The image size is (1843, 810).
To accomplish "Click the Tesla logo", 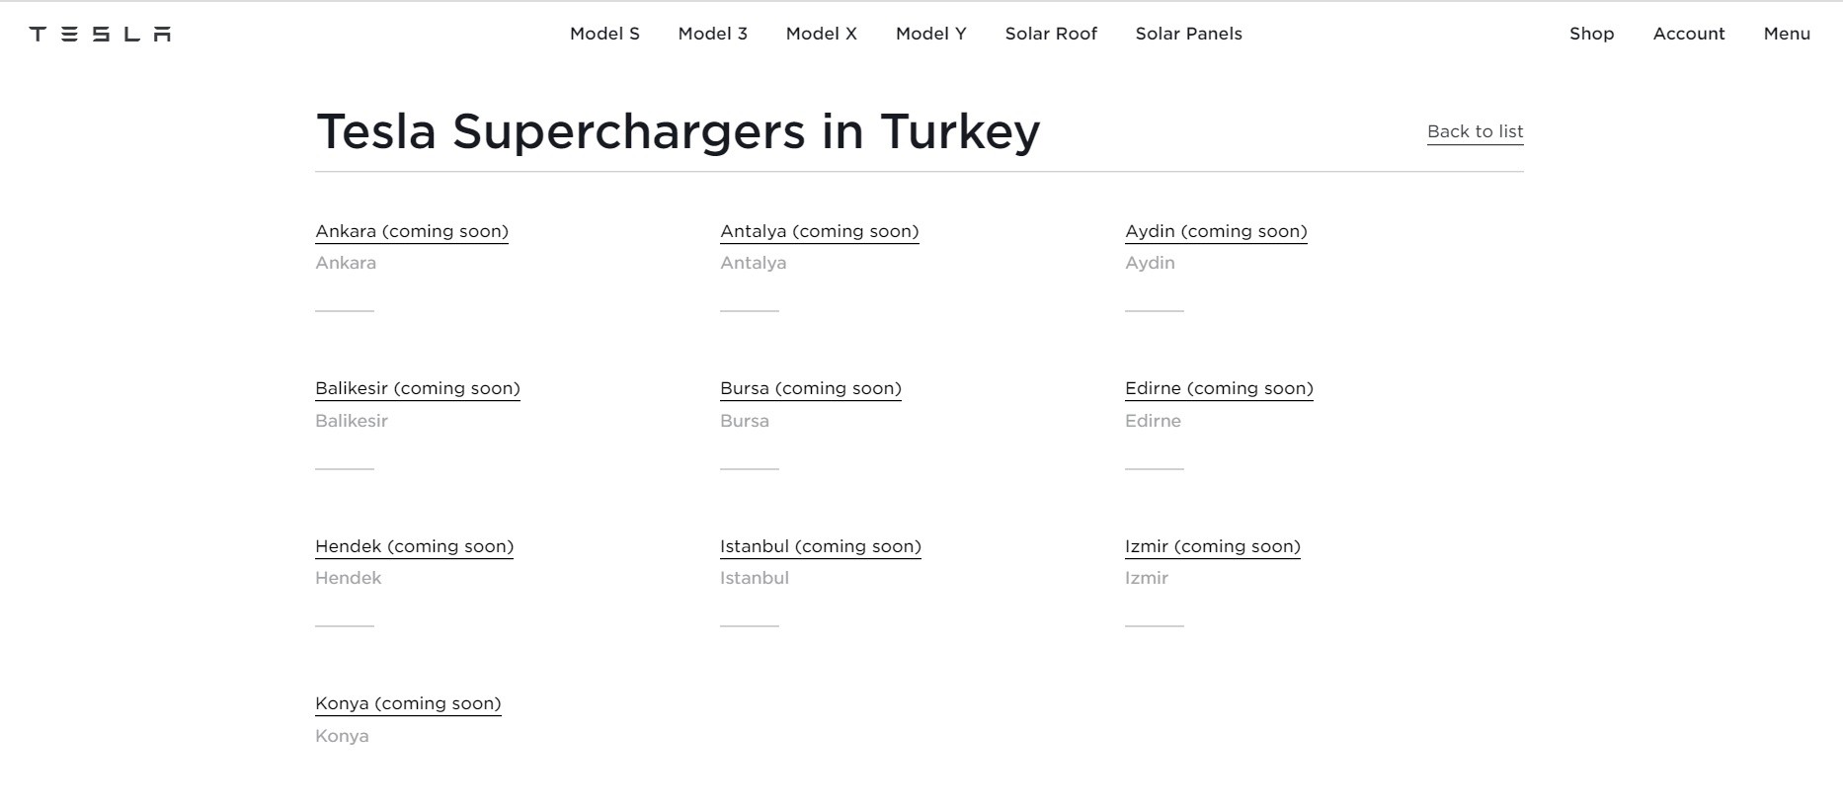I will [x=100, y=35].
